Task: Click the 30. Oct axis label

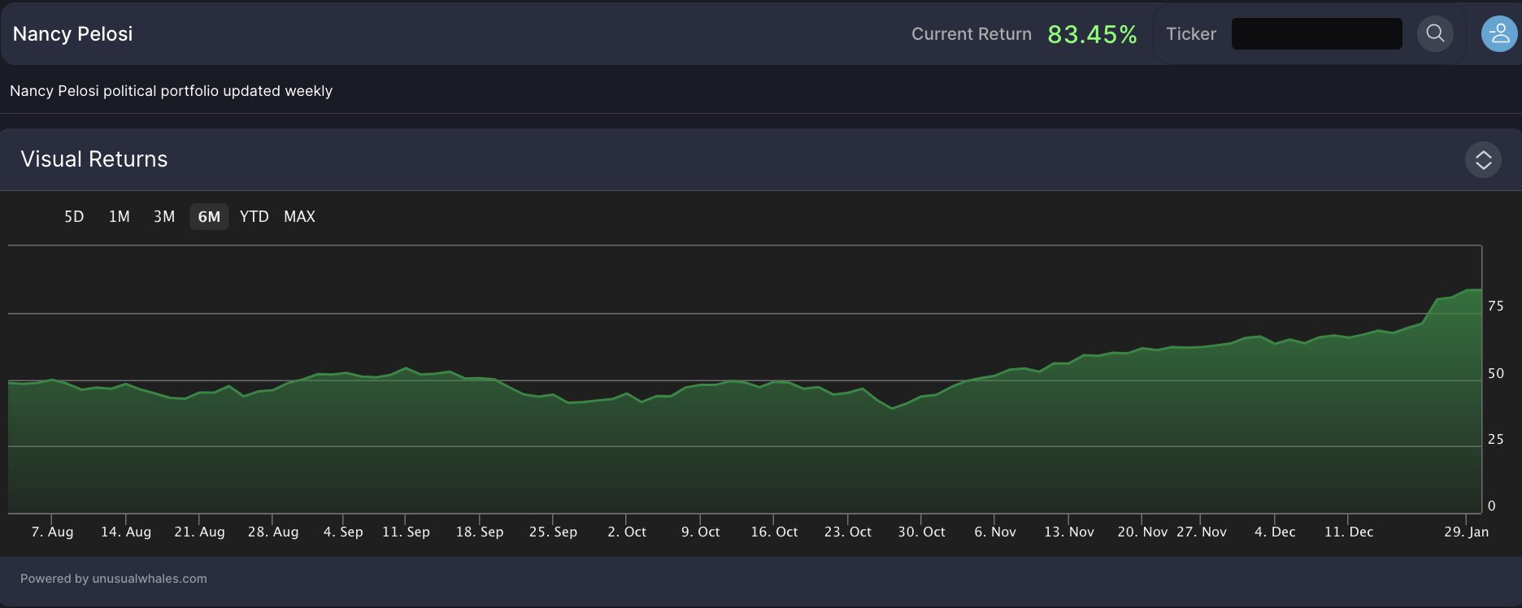Action: pyautogui.click(x=921, y=532)
